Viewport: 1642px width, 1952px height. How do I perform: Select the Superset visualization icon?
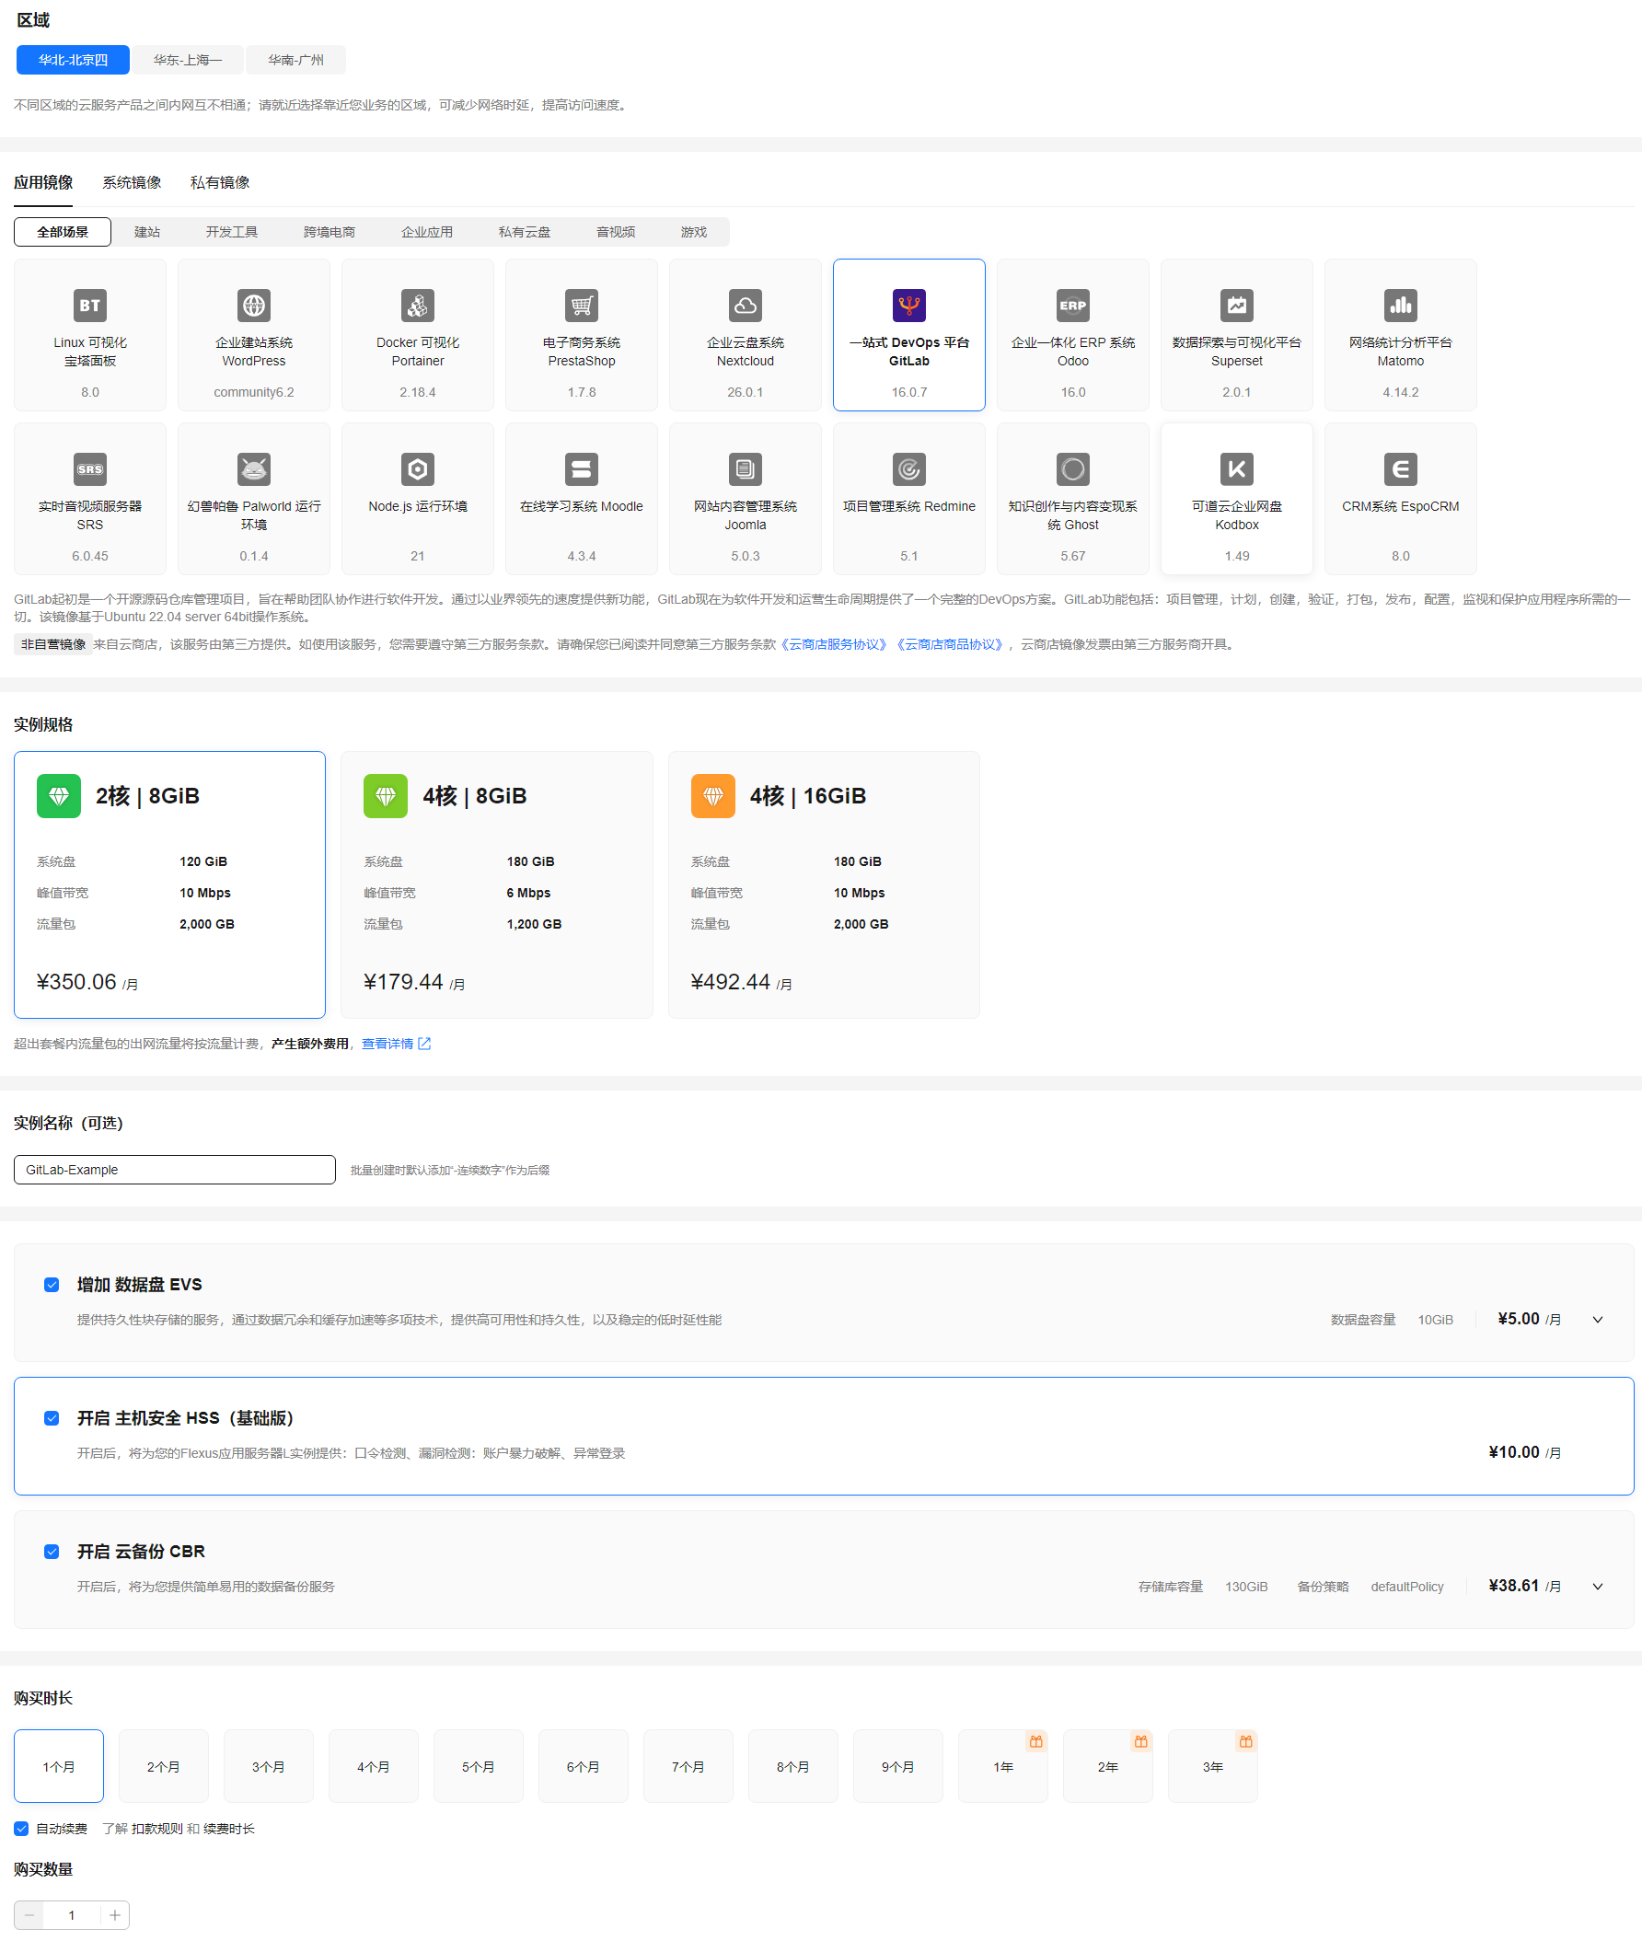click(x=1237, y=306)
